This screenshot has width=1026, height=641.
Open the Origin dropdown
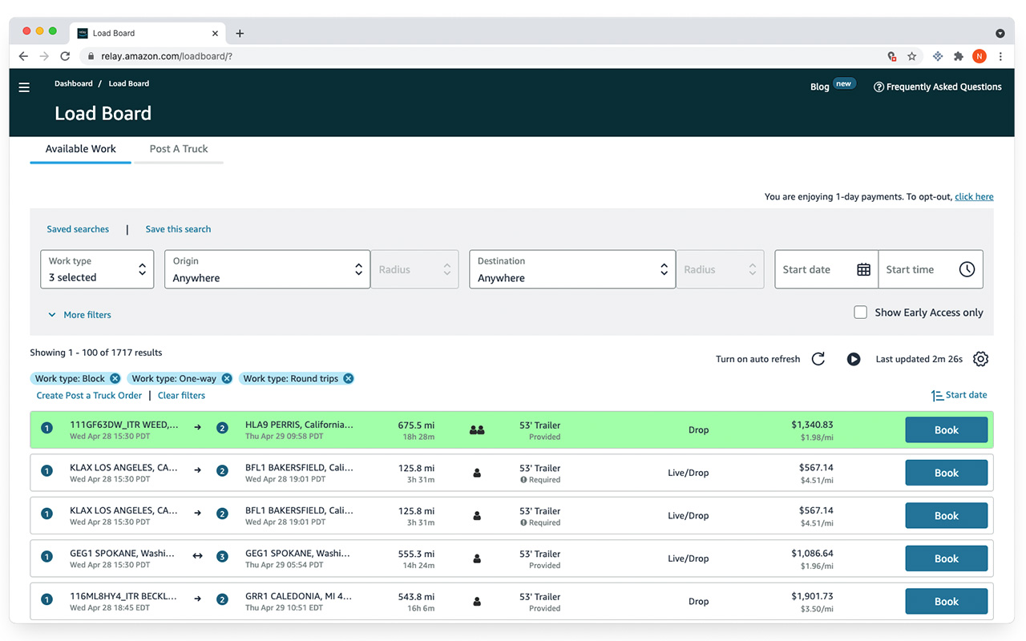pos(267,269)
